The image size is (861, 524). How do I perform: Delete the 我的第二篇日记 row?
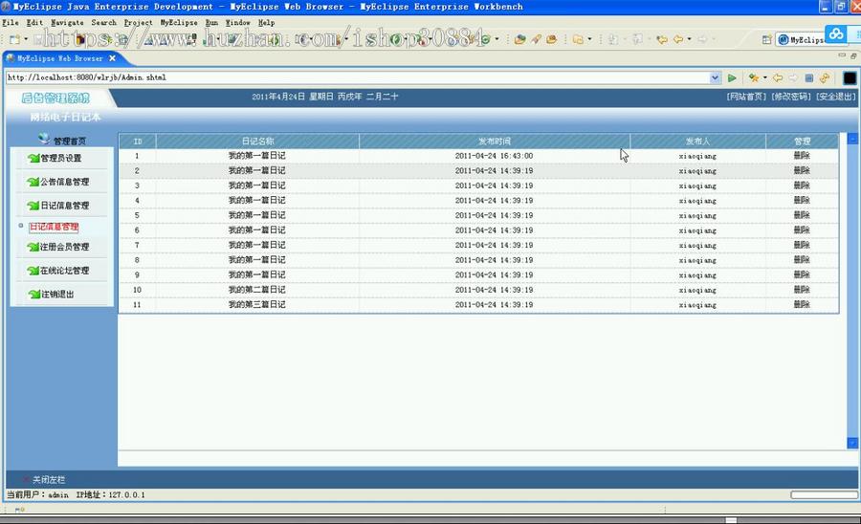(802, 290)
